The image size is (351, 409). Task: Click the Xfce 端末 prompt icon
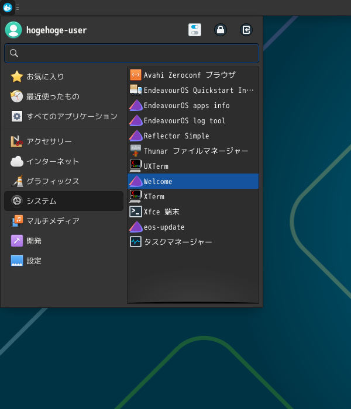point(136,212)
